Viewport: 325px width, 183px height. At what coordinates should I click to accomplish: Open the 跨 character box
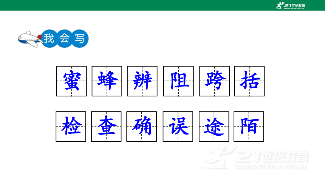pos(215,81)
